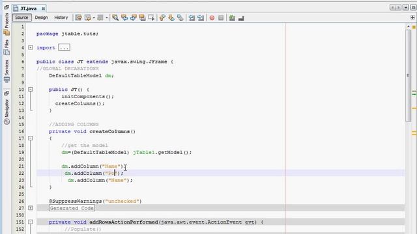
Task: Click Shift Line Left icon
Action: pos(192,18)
